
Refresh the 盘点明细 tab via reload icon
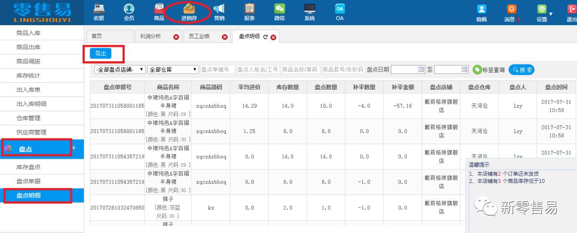point(266,37)
